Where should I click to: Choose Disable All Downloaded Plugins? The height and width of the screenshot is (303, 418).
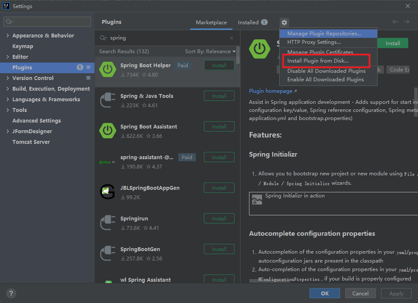pos(328,71)
